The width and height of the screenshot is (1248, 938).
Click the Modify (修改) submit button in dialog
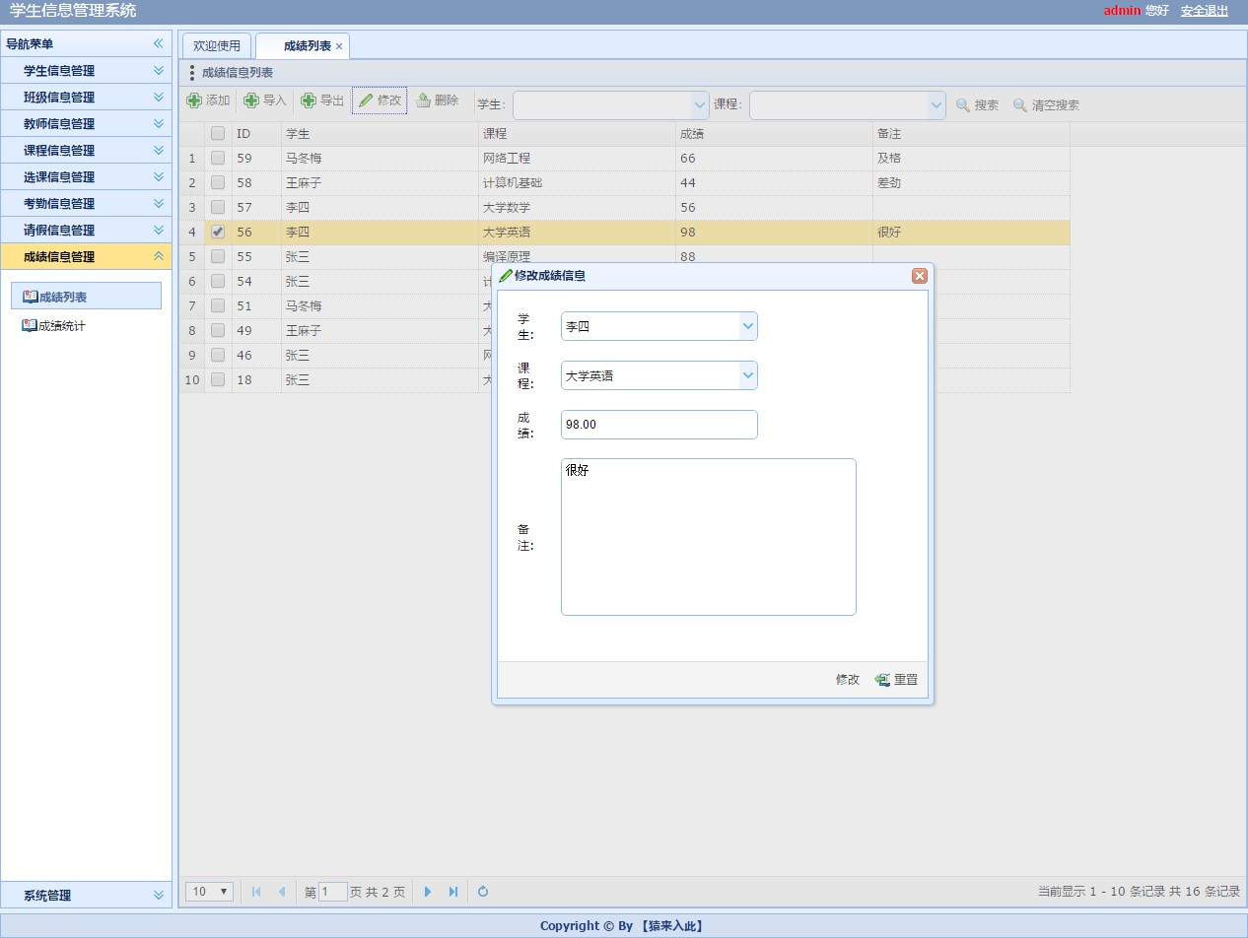coord(847,680)
